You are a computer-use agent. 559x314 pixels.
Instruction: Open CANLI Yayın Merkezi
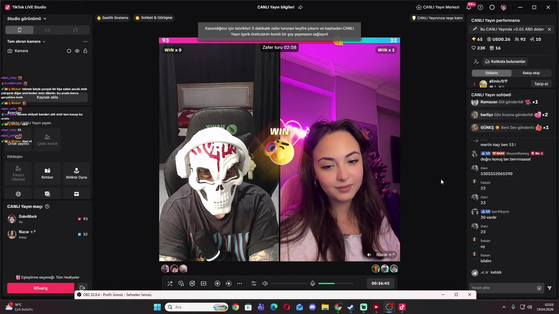(x=438, y=7)
